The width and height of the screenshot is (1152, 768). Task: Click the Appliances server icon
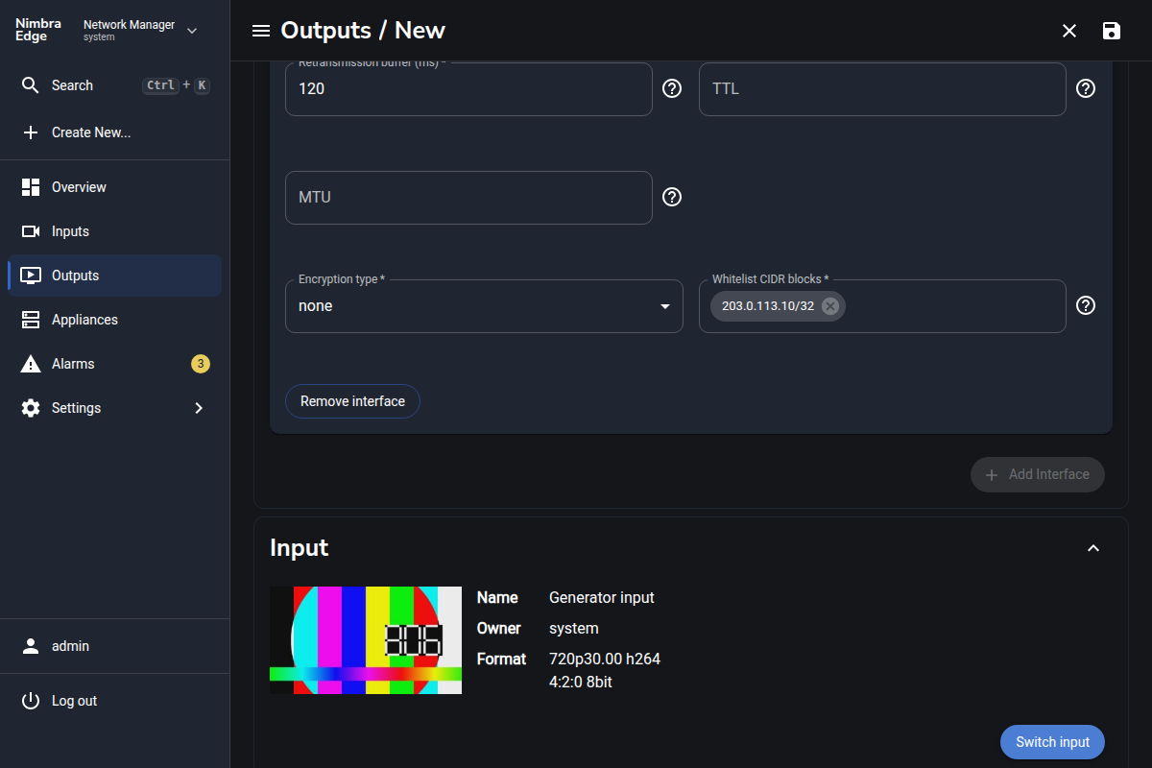coord(31,320)
